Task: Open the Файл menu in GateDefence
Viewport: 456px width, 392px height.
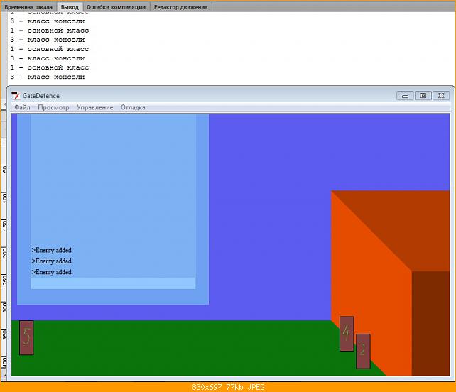Action: coord(23,107)
